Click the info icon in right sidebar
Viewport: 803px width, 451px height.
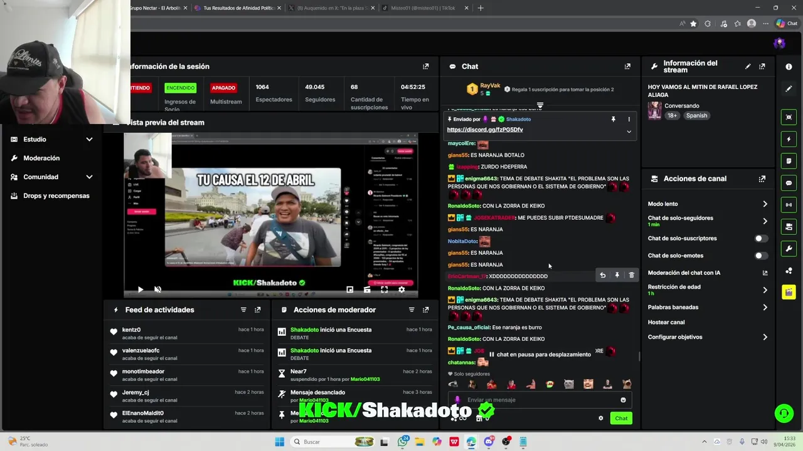[x=789, y=66]
